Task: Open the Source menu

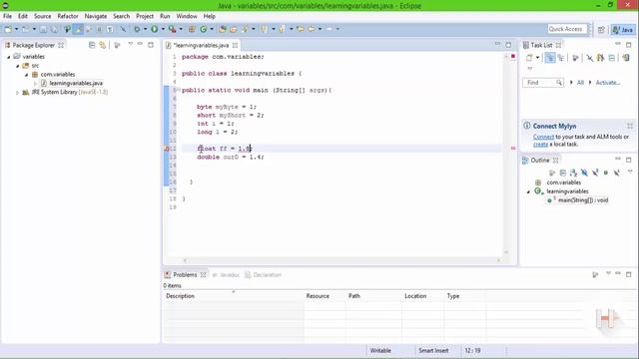Action: [x=42, y=16]
